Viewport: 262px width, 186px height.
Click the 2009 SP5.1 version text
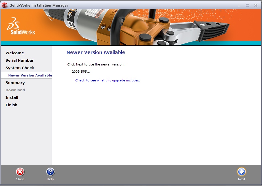(81, 72)
